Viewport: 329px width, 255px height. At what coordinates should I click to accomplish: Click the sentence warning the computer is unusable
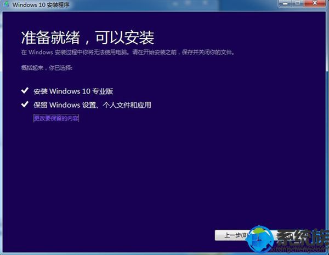(x=128, y=52)
